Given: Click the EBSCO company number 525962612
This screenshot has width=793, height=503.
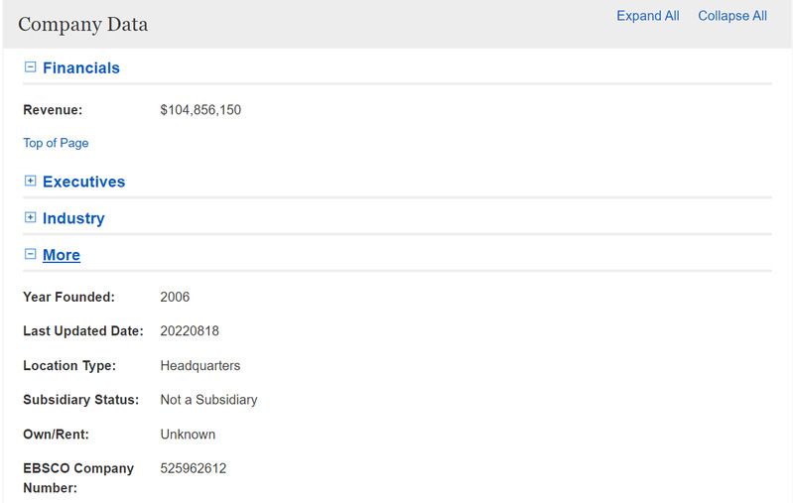Looking at the screenshot, I should coord(194,468).
